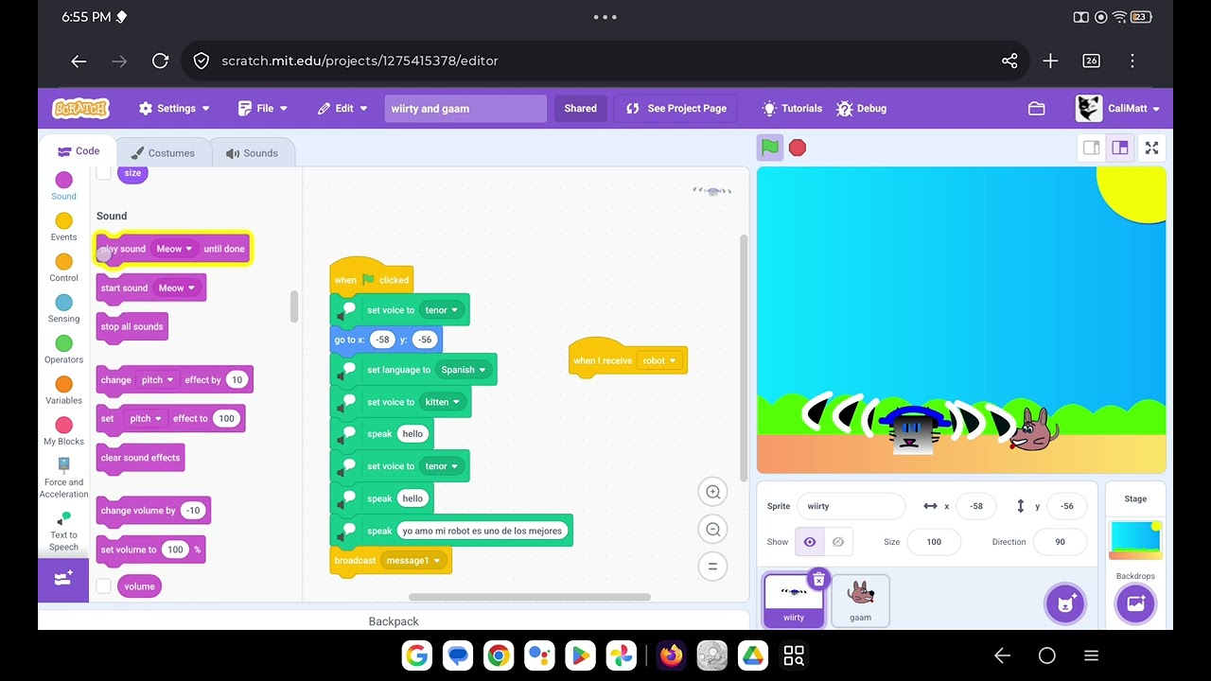1211x681 pixels.
Task: Open the Choose a Sprite button
Action: click(x=1065, y=603)
